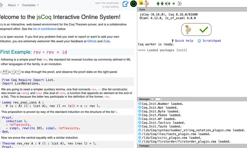The width and height of the screenshot is (247, 148).
Task: Open the Zulip link
Action: [107, 41]
